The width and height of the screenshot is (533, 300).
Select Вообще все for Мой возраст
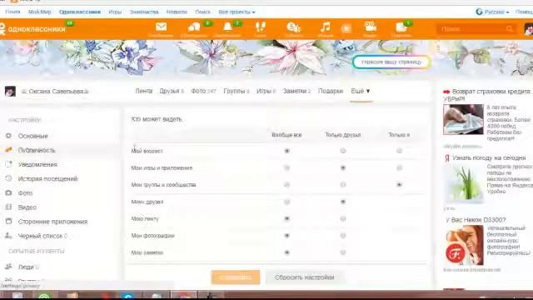[286, 151]
